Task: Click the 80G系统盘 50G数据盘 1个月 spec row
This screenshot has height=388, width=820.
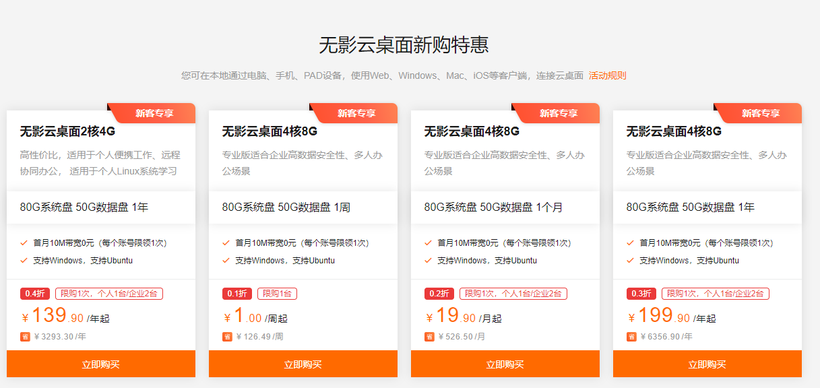Action: (505, 207)
